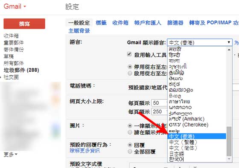This screenshot has height=168, width=239.
Task: Select the 全部回覆 radio button
Action: (130, 151)
